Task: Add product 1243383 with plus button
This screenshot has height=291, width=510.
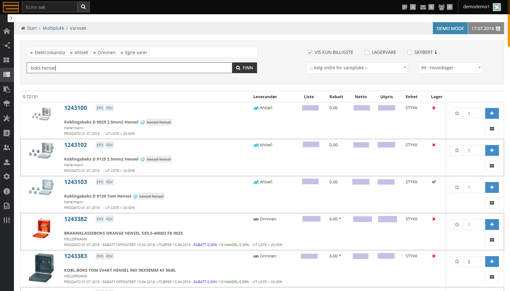Action: pyautogui.click(x=492, y=262)
